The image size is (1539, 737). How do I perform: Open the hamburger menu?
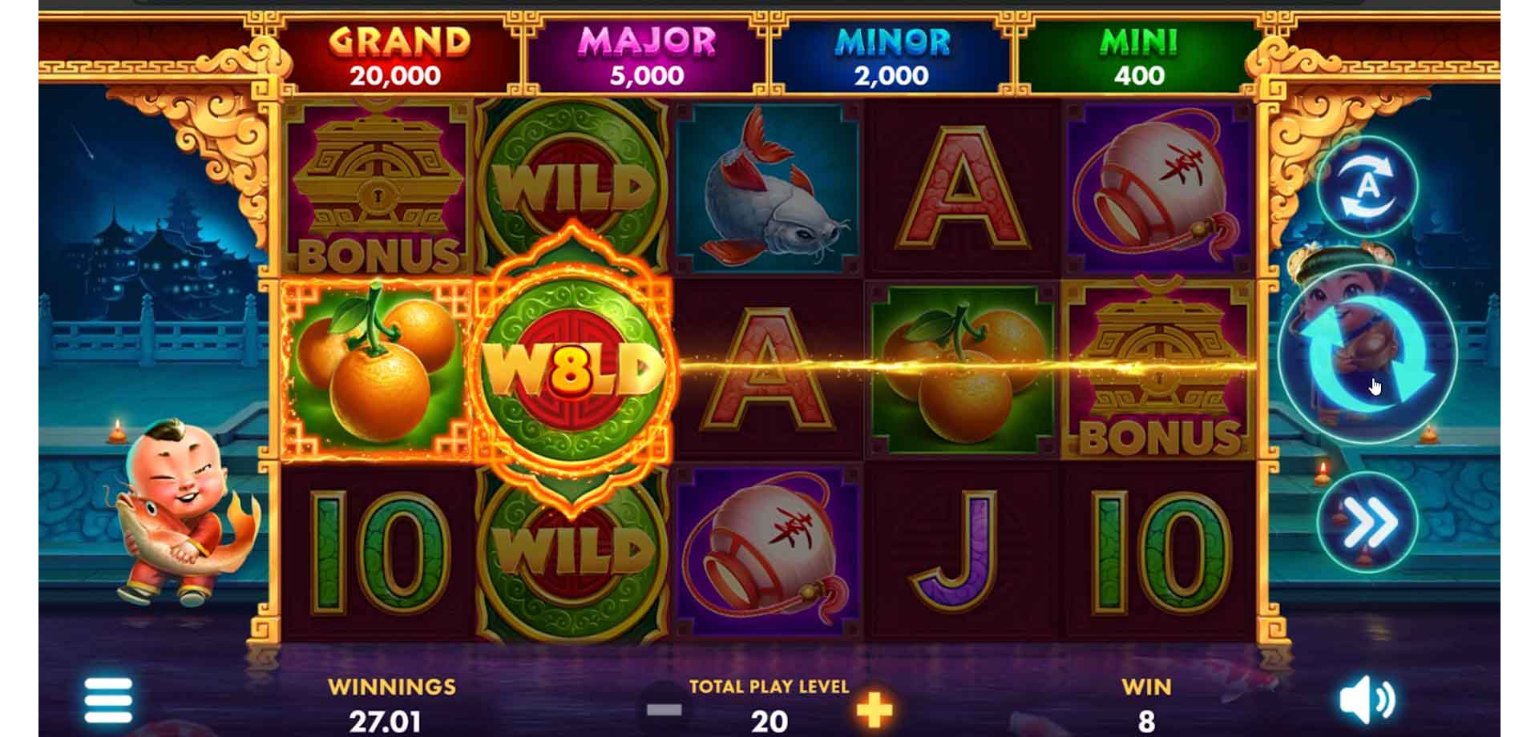[108, 701]
